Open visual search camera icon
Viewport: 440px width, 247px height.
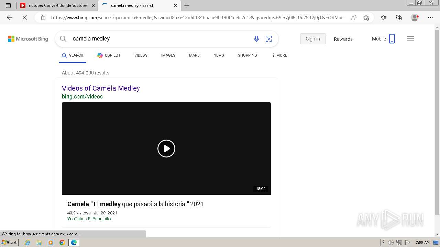(x=269, y=39)
